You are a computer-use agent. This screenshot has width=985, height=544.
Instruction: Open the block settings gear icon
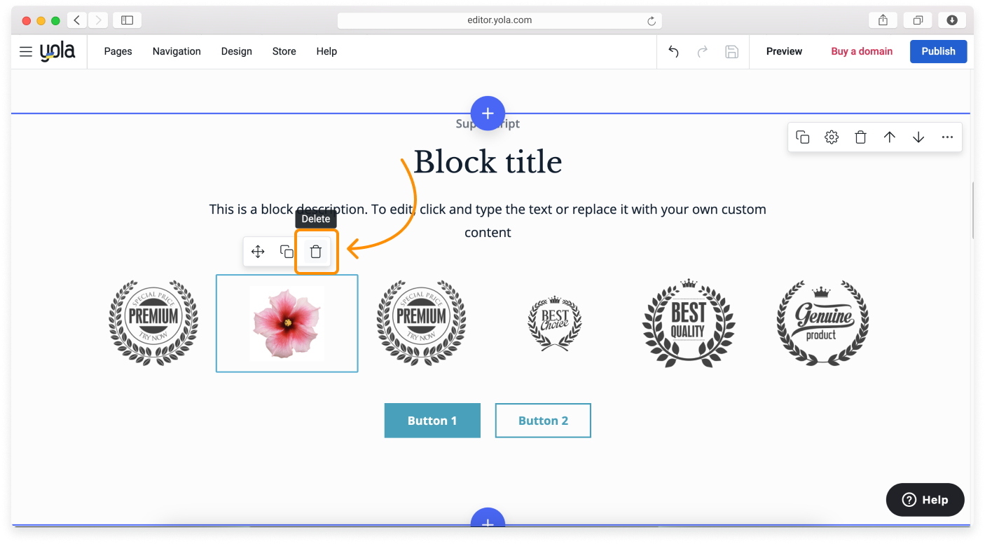[x=832, y=137]
